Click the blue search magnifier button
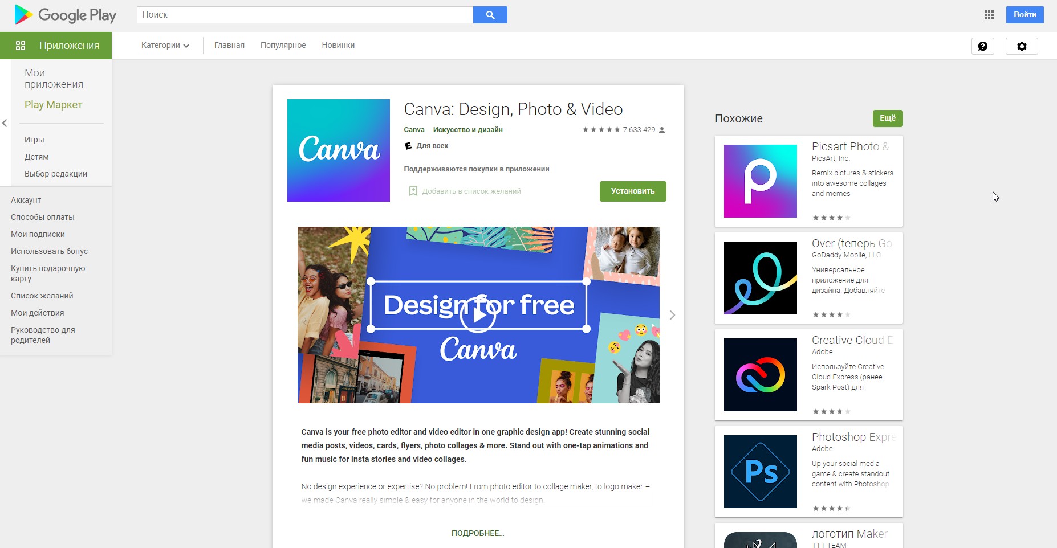This screenshot has height=548, width=1057. tap(490, 15)
